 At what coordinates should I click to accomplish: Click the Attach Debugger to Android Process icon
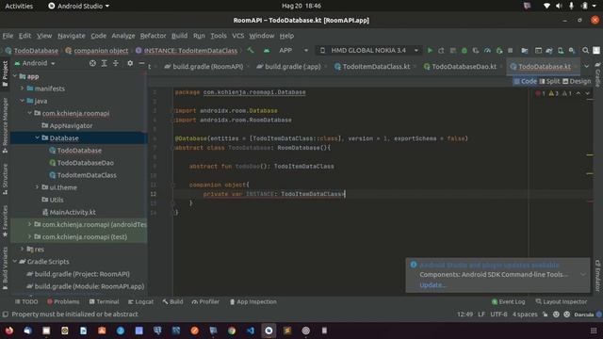click(499, 50)
